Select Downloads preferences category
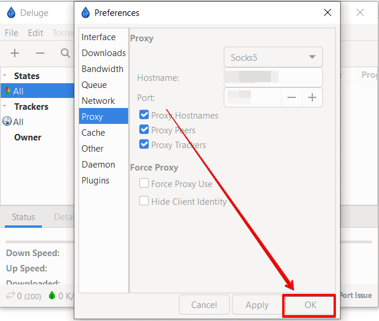The height and width of the screenshot is (321, 379). pyautogui.click(x=103, y=53)
